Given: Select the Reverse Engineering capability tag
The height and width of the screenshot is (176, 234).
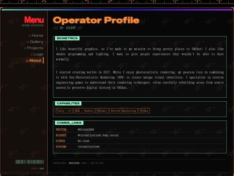Looking at the screenshot, I should click(123, 111).
